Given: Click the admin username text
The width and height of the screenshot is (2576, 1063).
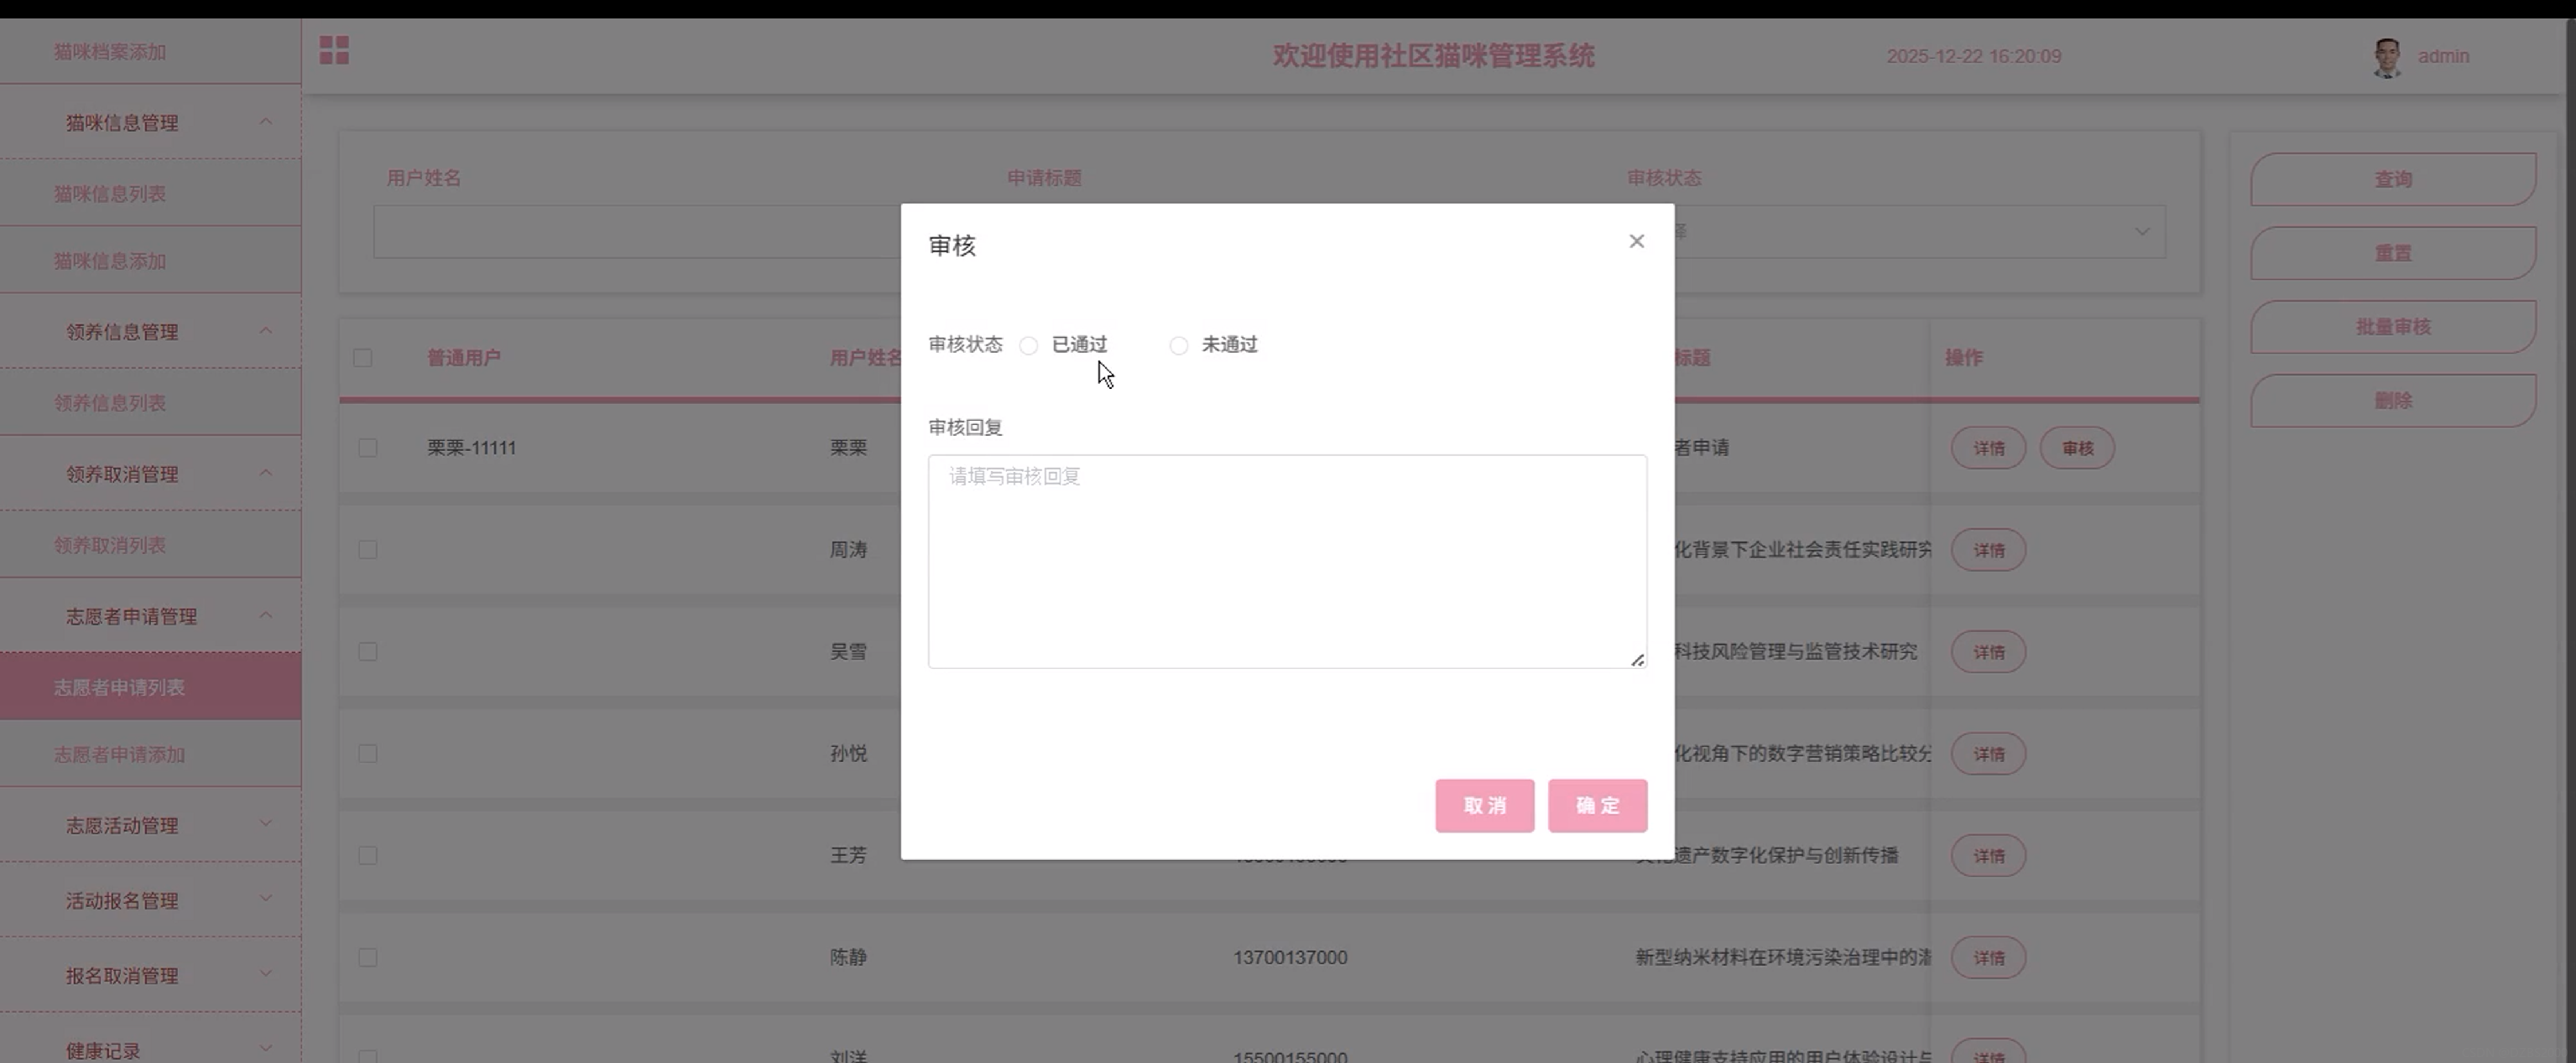Looking at the screenshot, I should [2443, 57].
